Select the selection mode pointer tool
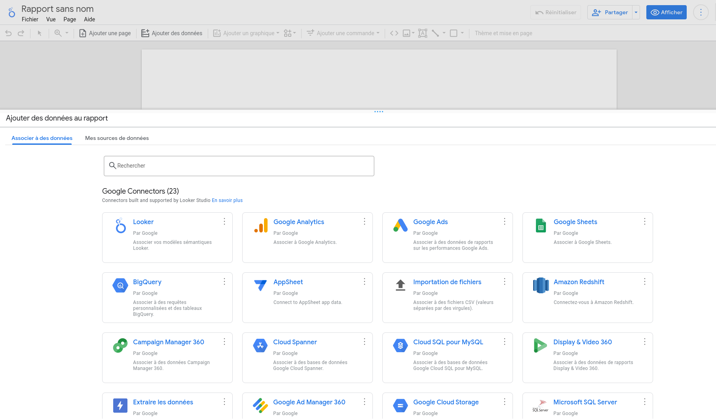This screenshot has width=716, height=419. tap(40, 33)
